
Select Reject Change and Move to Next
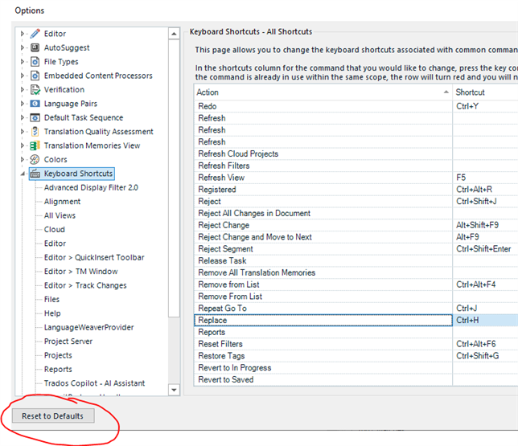point(323,237)
